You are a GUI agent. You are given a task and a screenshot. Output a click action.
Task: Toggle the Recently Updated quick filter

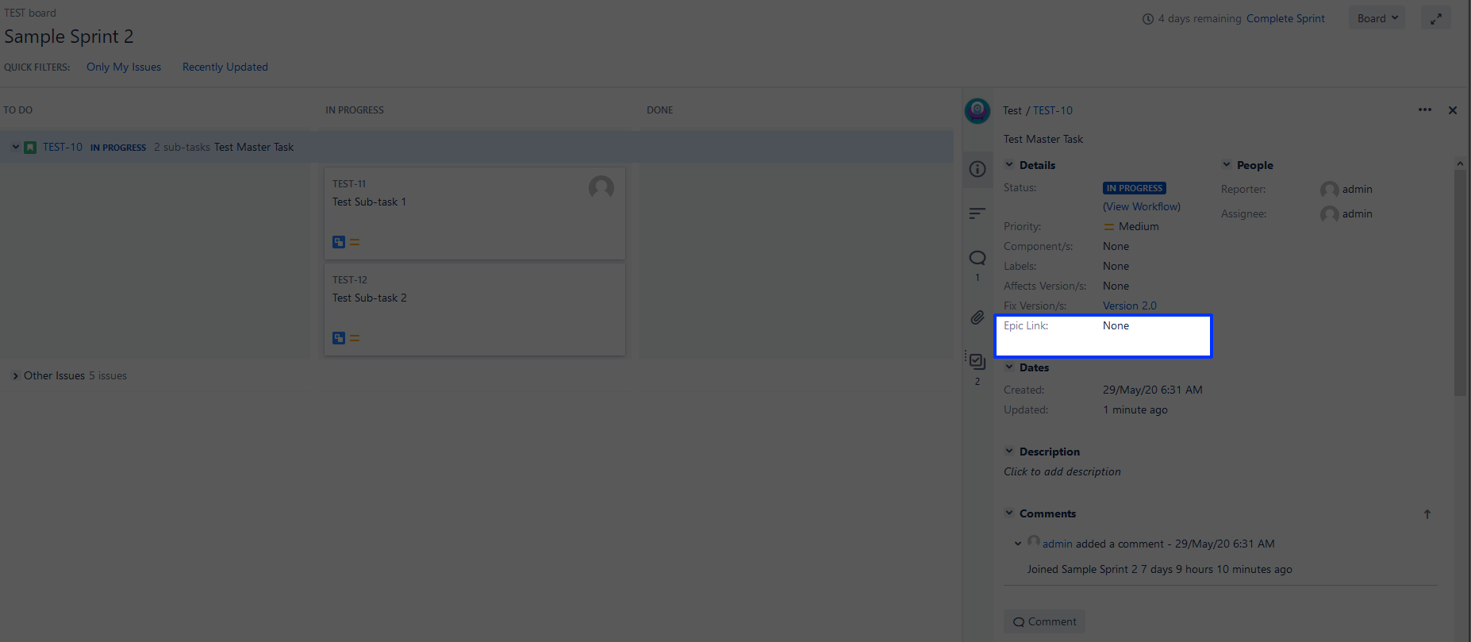[225, 67]
